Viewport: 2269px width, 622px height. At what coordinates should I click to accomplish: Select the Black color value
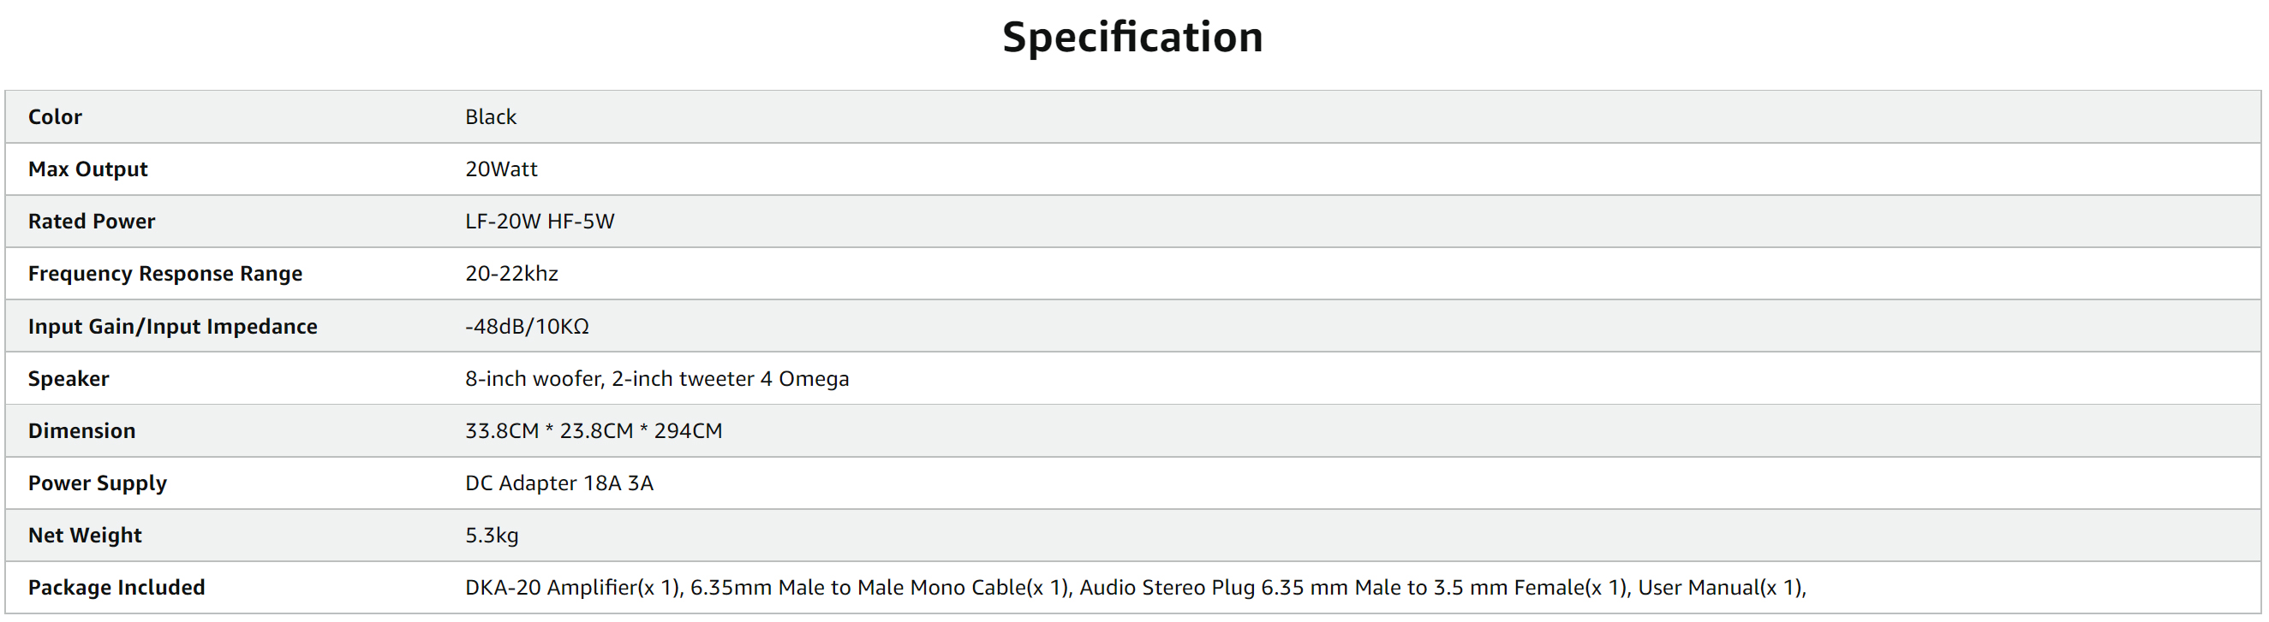coord(491,117)
